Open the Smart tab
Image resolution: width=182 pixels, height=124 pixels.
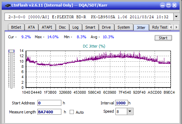90,27
